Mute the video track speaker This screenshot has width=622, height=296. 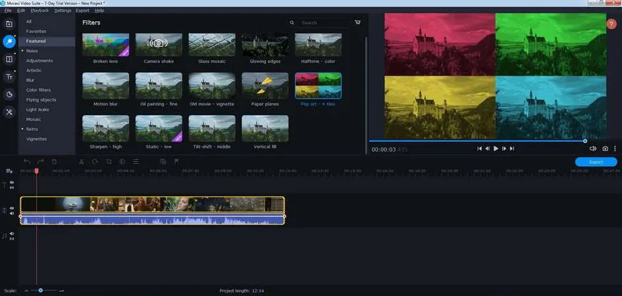coord(12,213)
